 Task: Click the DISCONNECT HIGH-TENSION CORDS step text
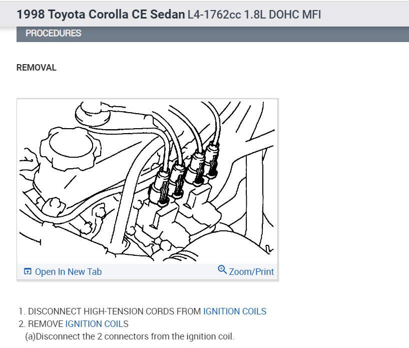(x=114, y=311)
